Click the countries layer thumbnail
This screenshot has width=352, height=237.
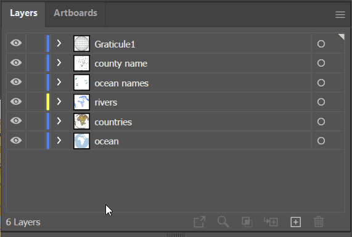82,122
